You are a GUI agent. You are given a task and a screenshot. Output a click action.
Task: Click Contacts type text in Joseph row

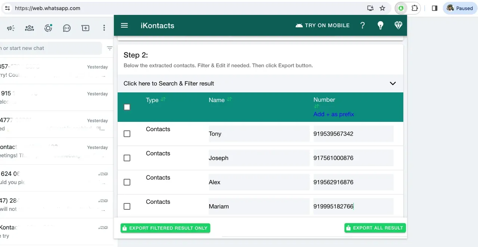tap(158, 153)
